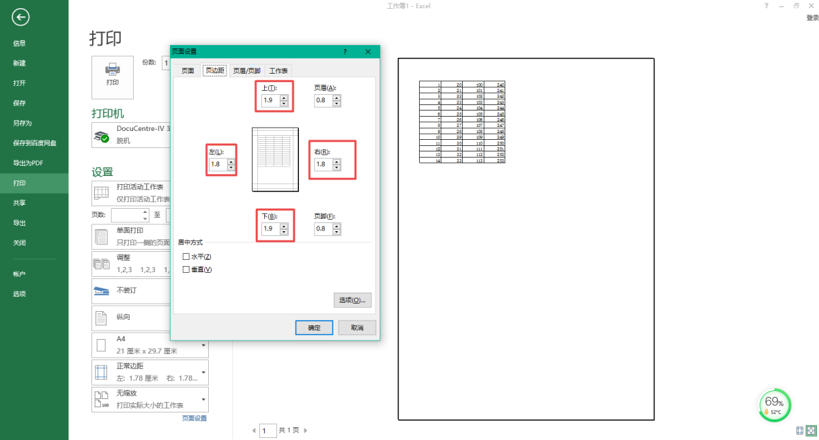The height and width of the screenshot is (440, 819).
Task: Open 选项 button in the dialog
Action: (353, 300)
